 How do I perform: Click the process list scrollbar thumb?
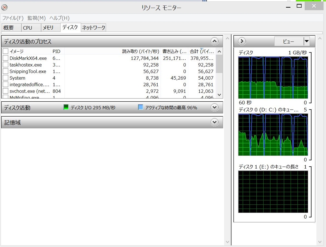219,64
